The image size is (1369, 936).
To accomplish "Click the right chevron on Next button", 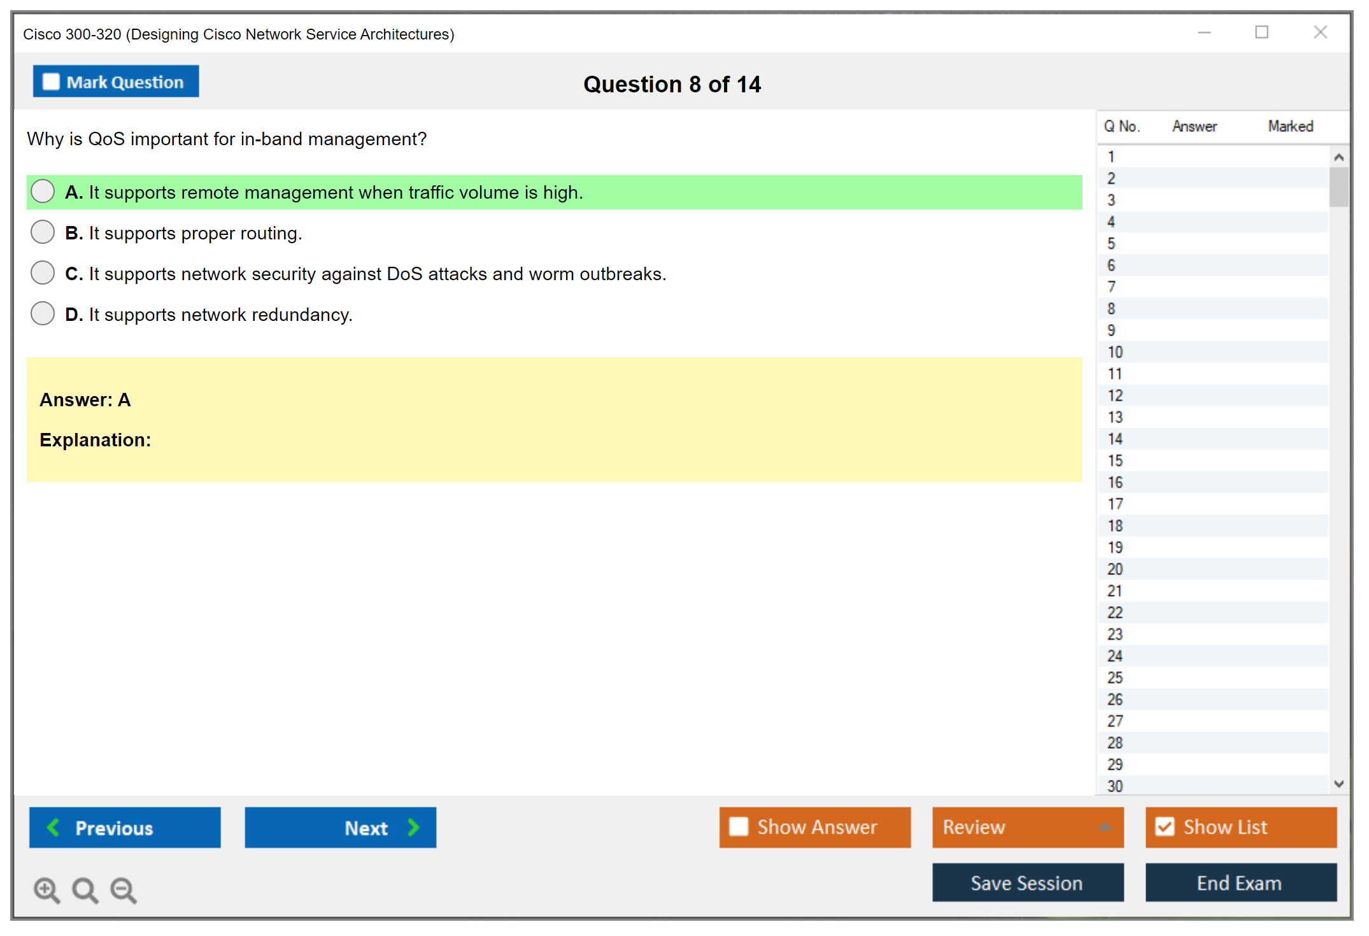I will (413, 827).
